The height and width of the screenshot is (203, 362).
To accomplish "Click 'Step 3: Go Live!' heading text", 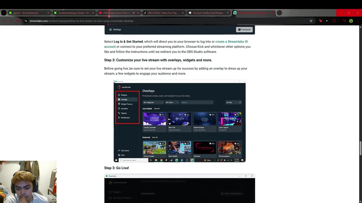I will point(117,168).
